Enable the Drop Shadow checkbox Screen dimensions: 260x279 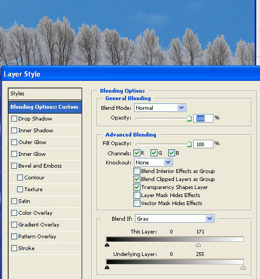14,119
